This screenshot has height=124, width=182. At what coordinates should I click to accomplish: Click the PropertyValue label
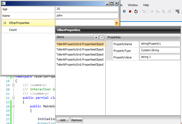coord(122,57)
